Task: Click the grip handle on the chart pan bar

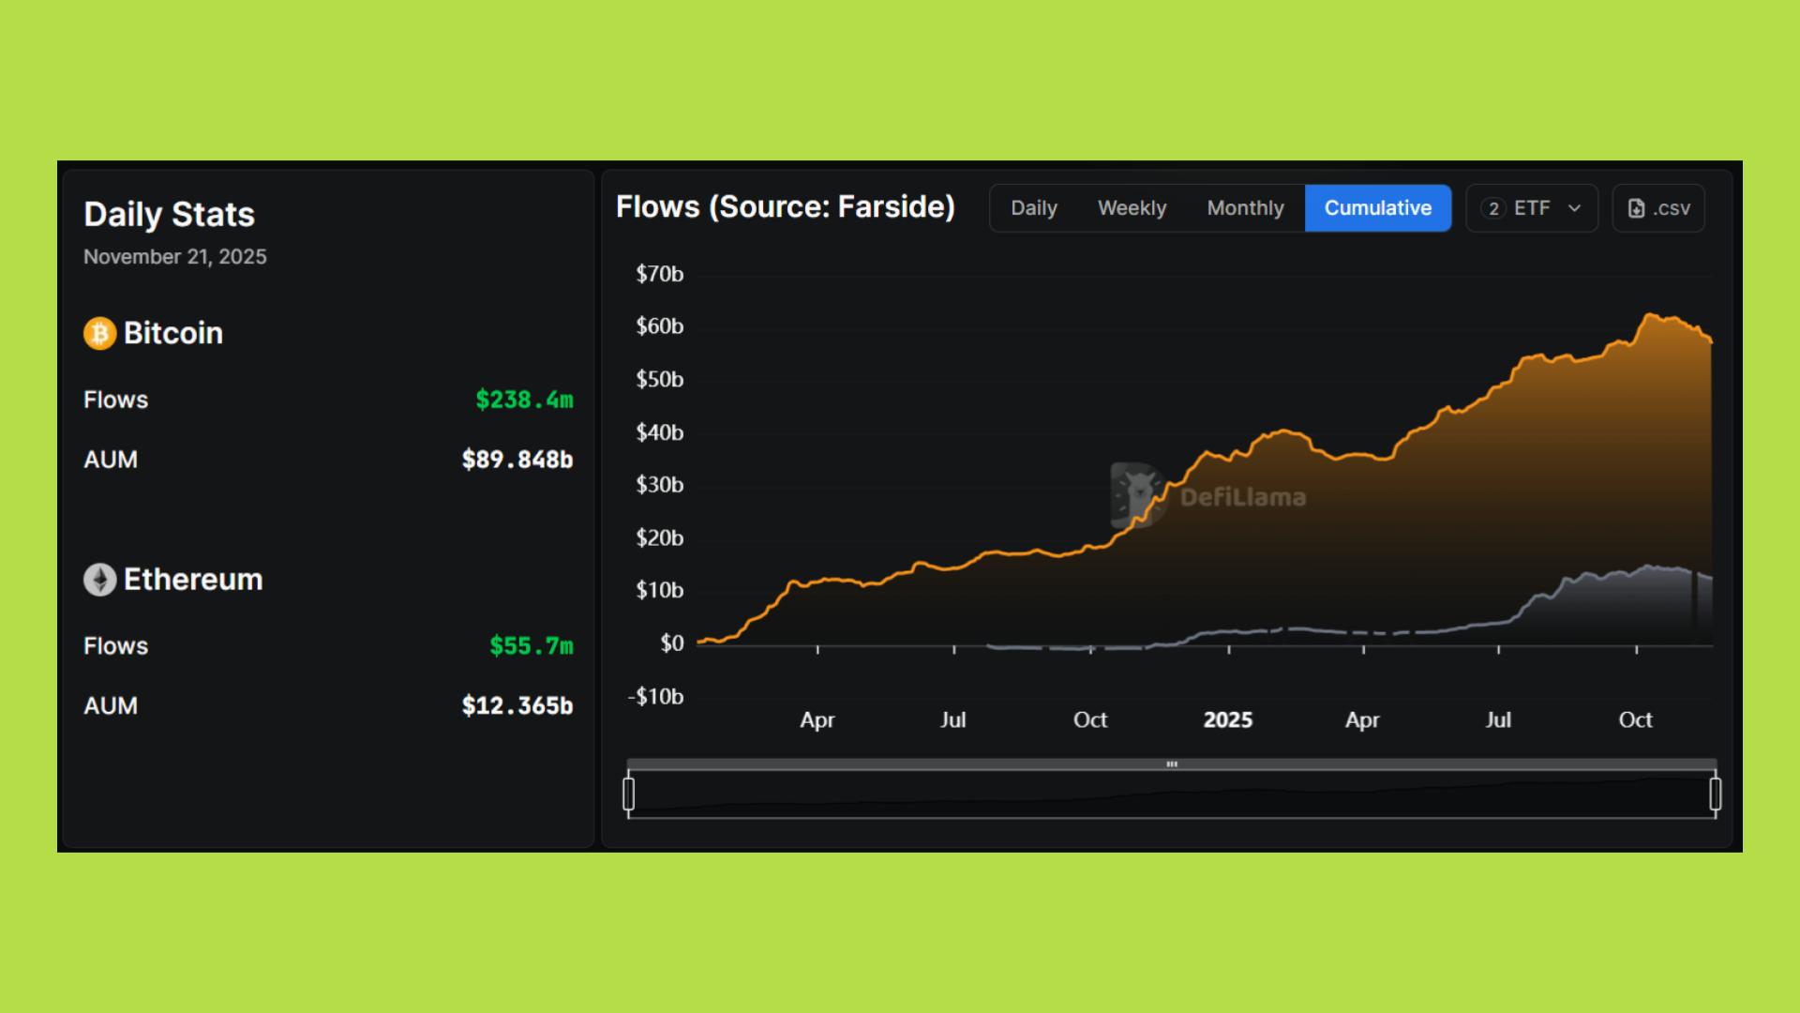Action: click(x=1171, y=764)
